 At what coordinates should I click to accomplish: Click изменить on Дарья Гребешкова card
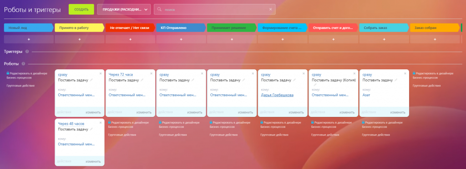tap(296, 112)
